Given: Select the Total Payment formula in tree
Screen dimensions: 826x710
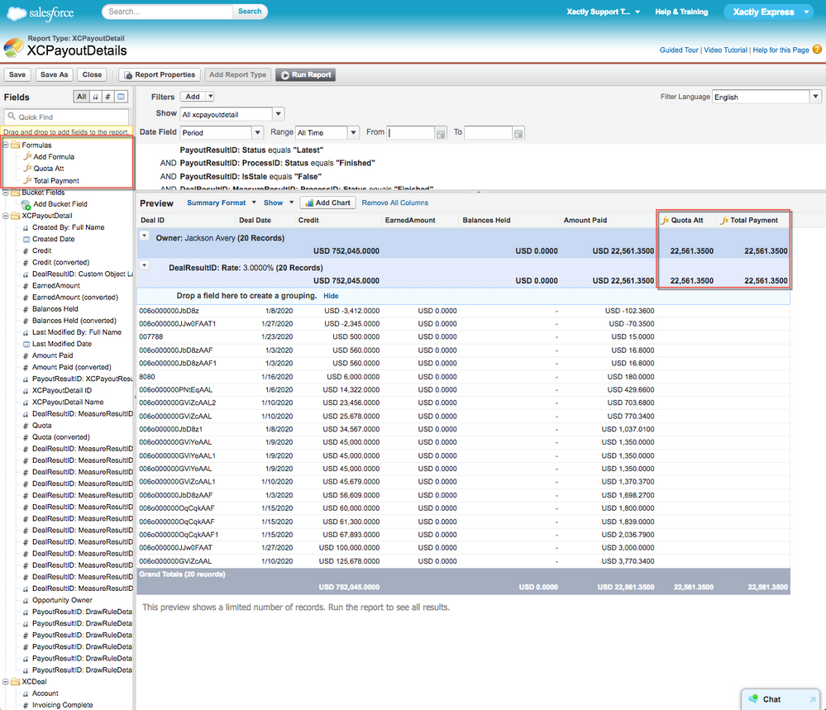Looking at the screenshot, I should 56,181.
